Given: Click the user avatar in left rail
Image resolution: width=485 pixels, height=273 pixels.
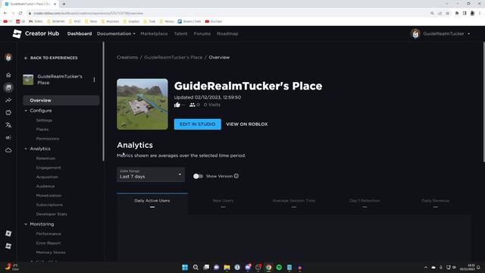Looking at the screenshot, I should tap(8, 58).
